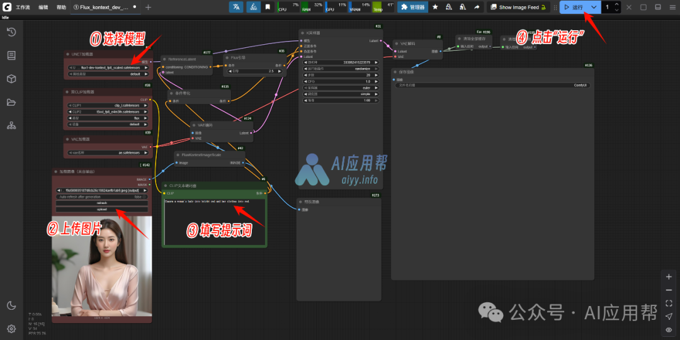Click the refresh button in load image node
This screenshot has height=340, width=680.
click(102, 203)
